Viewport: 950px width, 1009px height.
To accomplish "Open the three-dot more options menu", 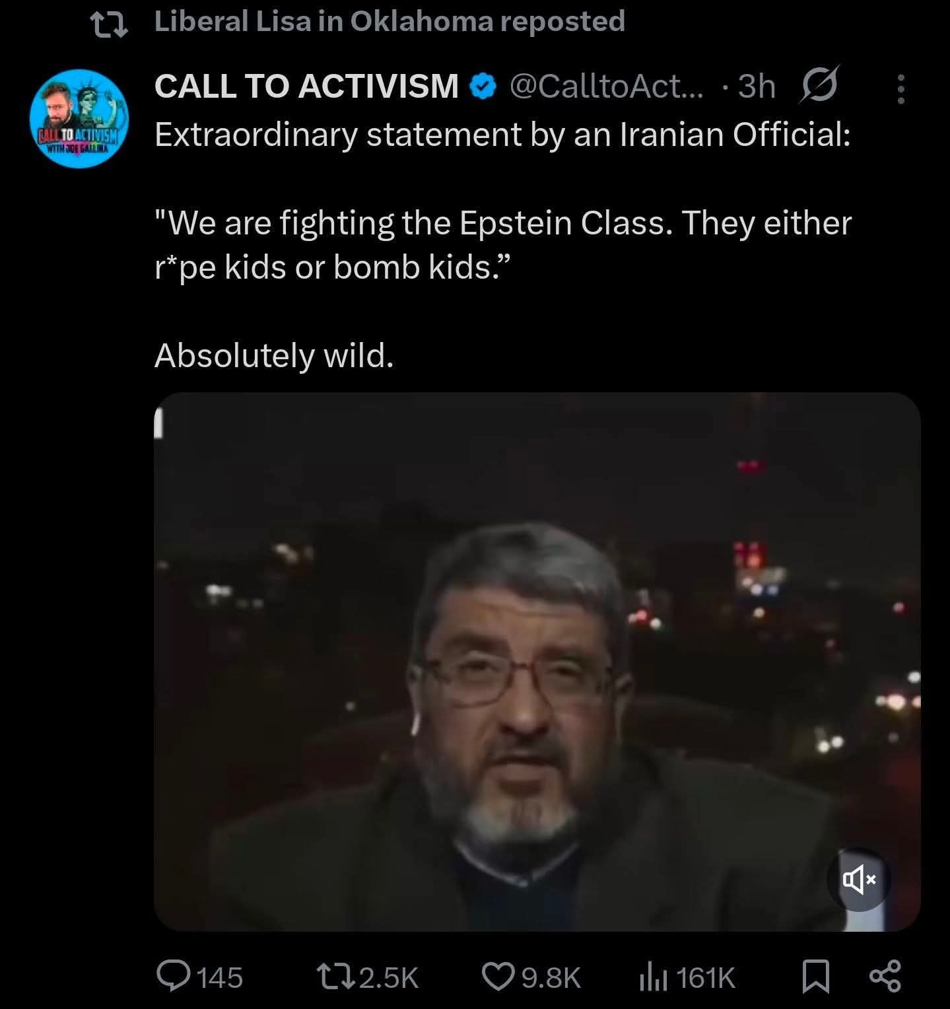I will point(900,88).
